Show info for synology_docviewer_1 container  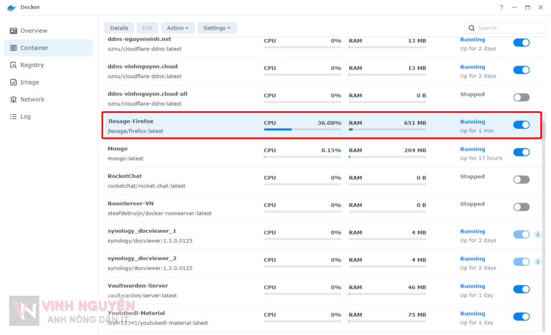(537, 234)
